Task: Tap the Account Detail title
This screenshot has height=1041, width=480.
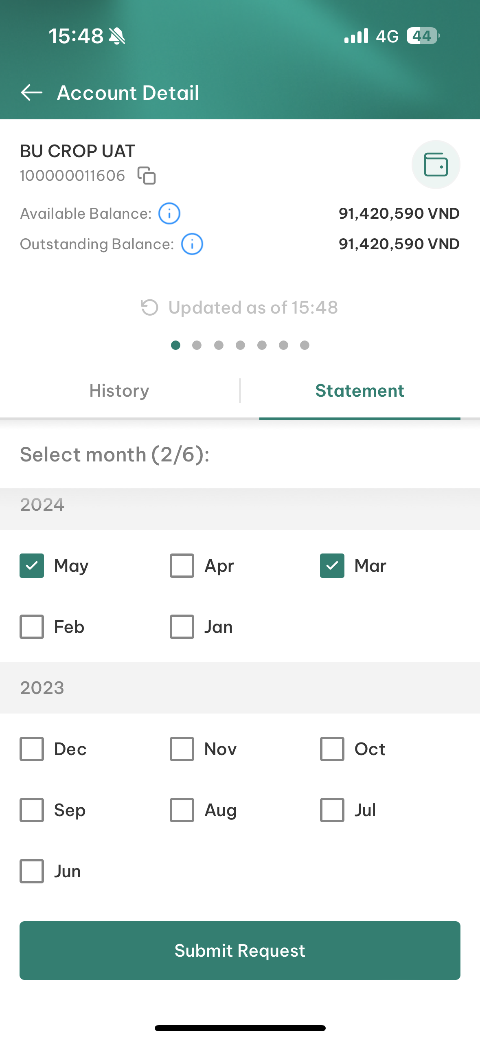Action: pos(128,92)
